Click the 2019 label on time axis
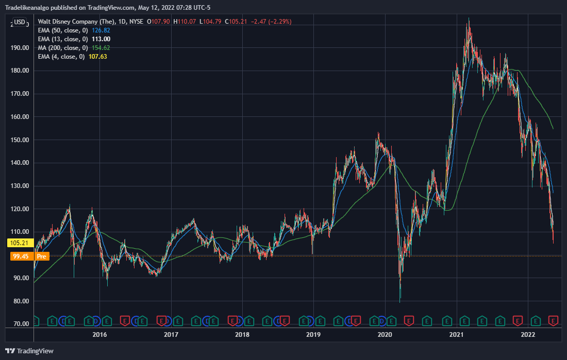 click(x=313, y=335)
